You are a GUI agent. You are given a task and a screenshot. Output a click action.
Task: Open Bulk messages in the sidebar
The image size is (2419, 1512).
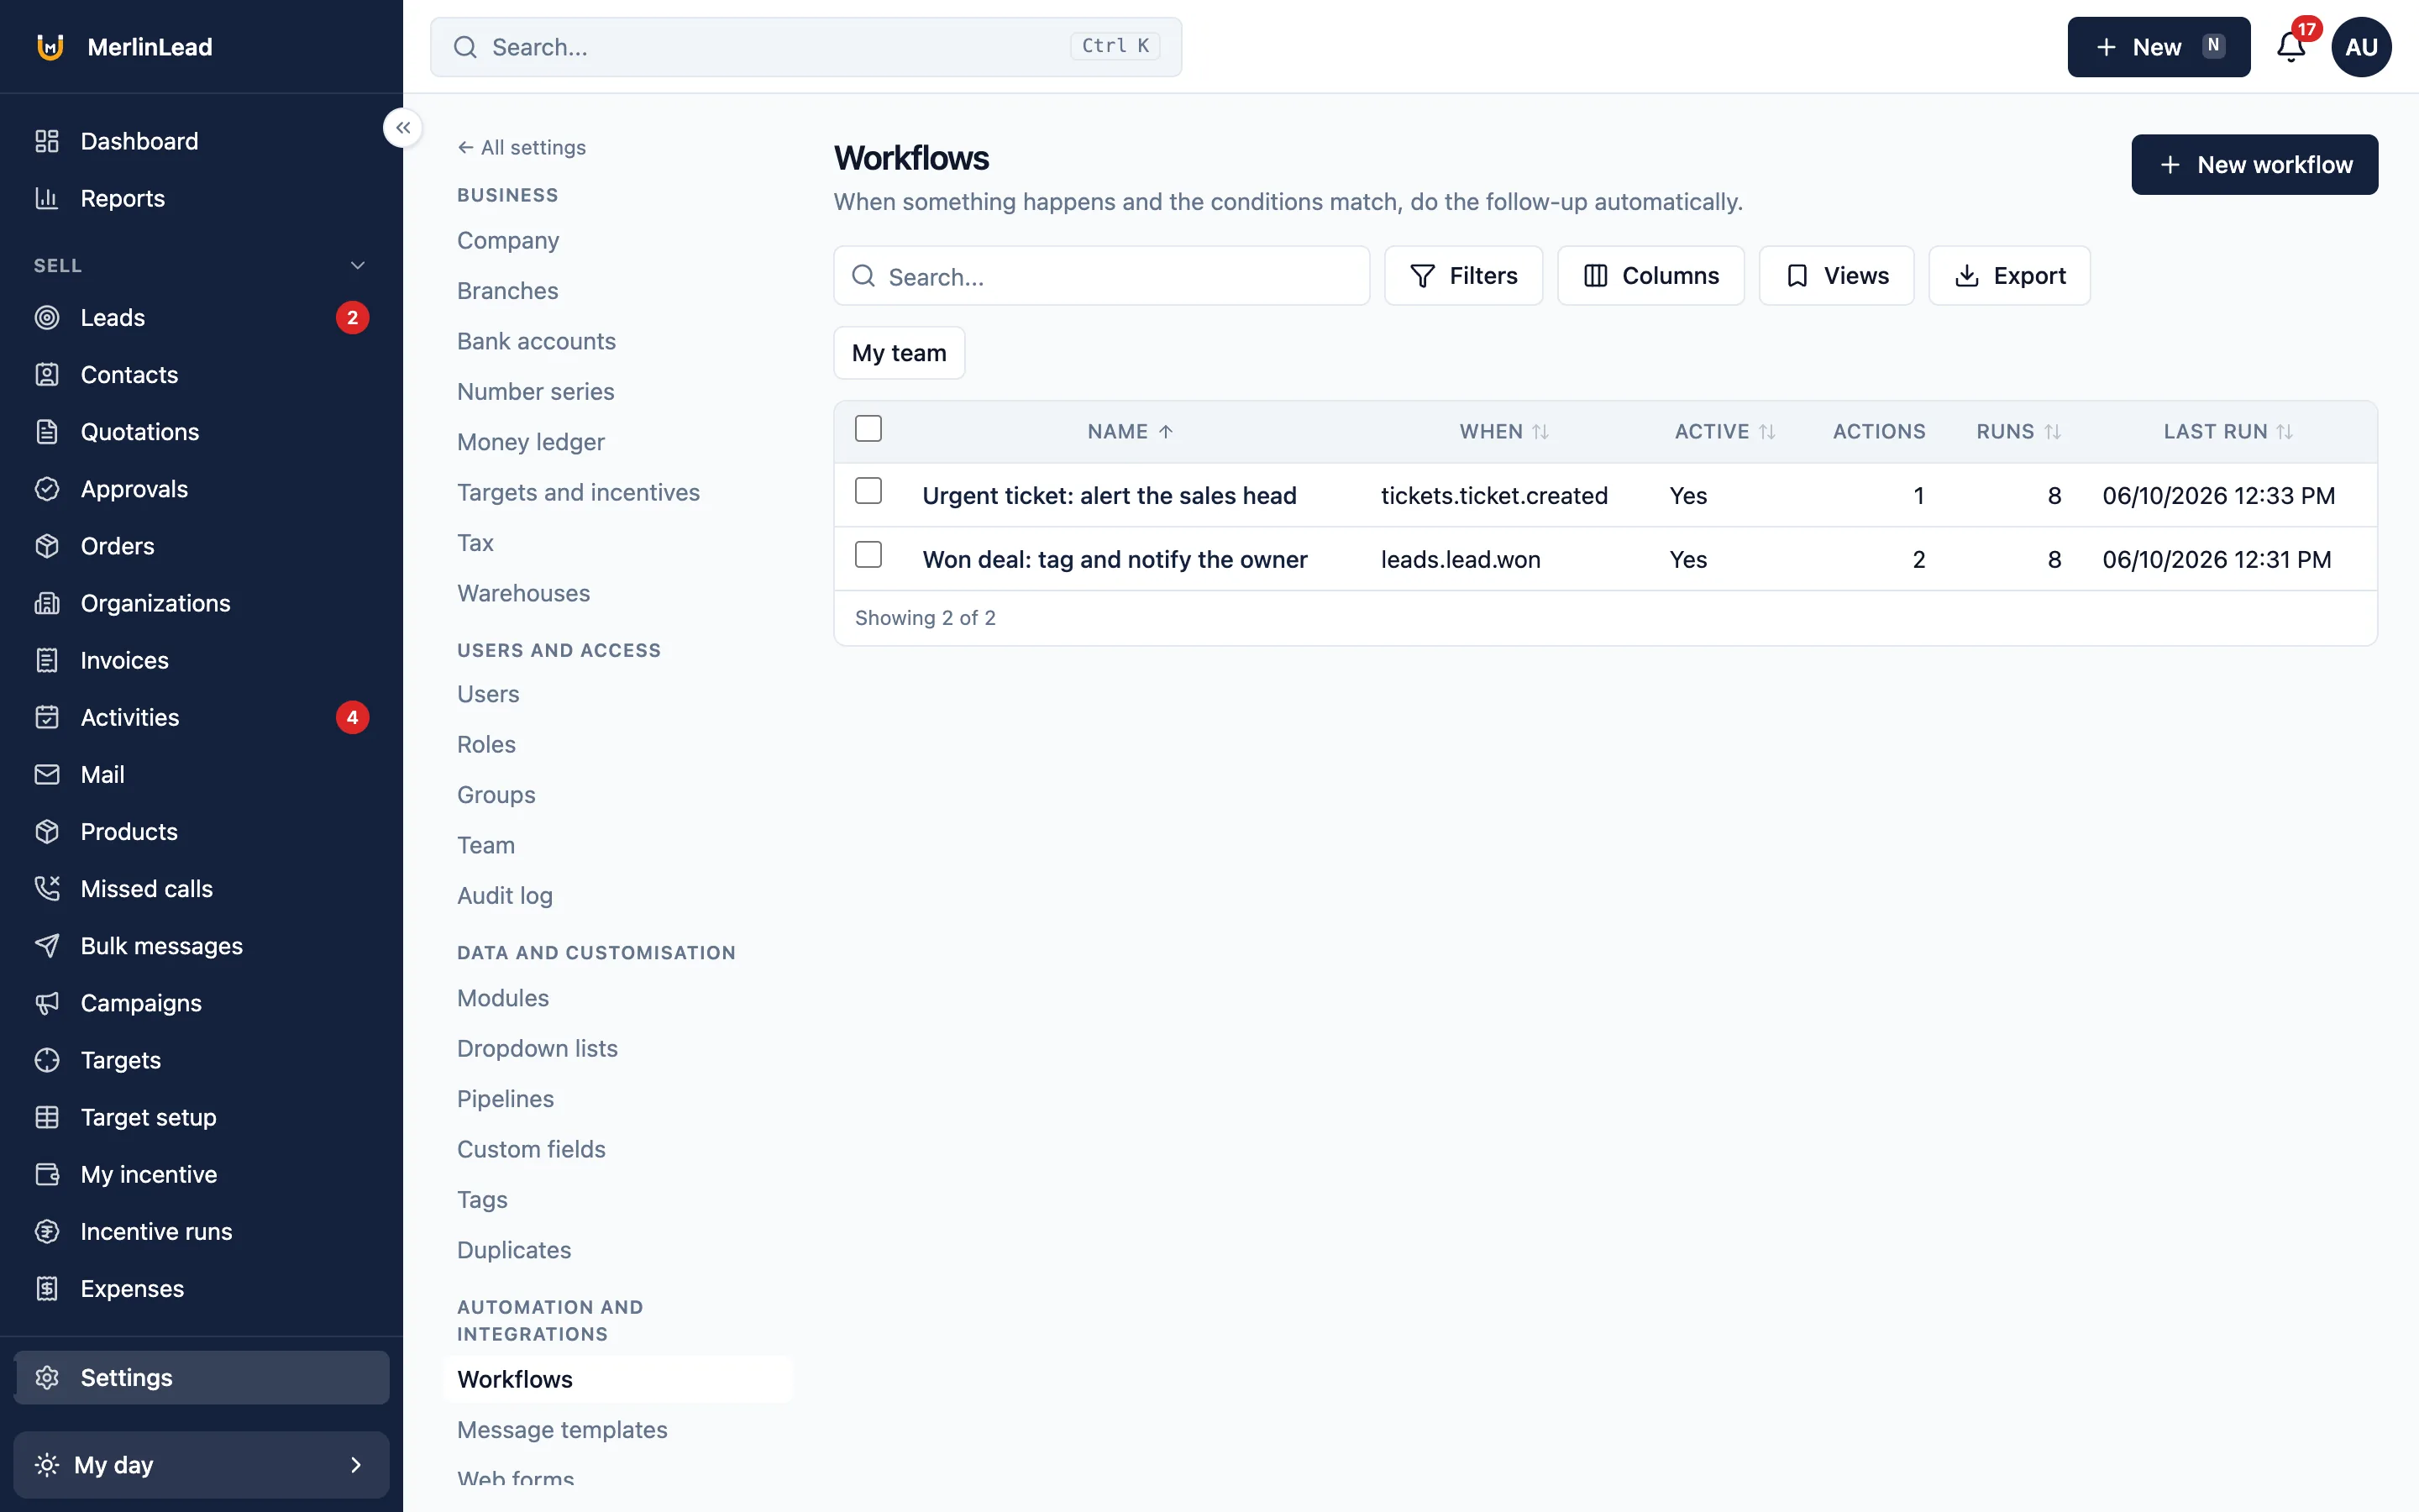(x=201, y=946)
